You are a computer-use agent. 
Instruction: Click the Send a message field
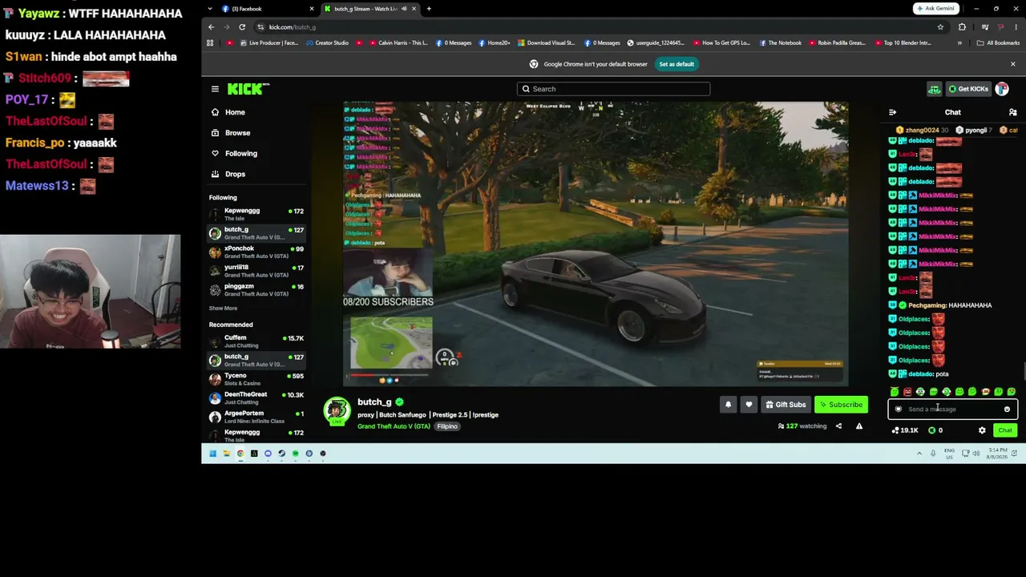tap(952, 410)
